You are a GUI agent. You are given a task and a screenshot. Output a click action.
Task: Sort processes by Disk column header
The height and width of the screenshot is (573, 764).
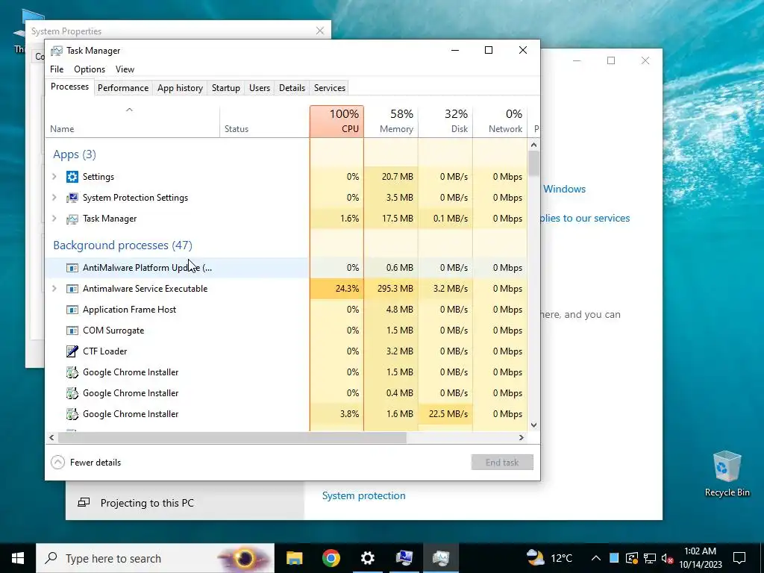(x=445, y=122)
